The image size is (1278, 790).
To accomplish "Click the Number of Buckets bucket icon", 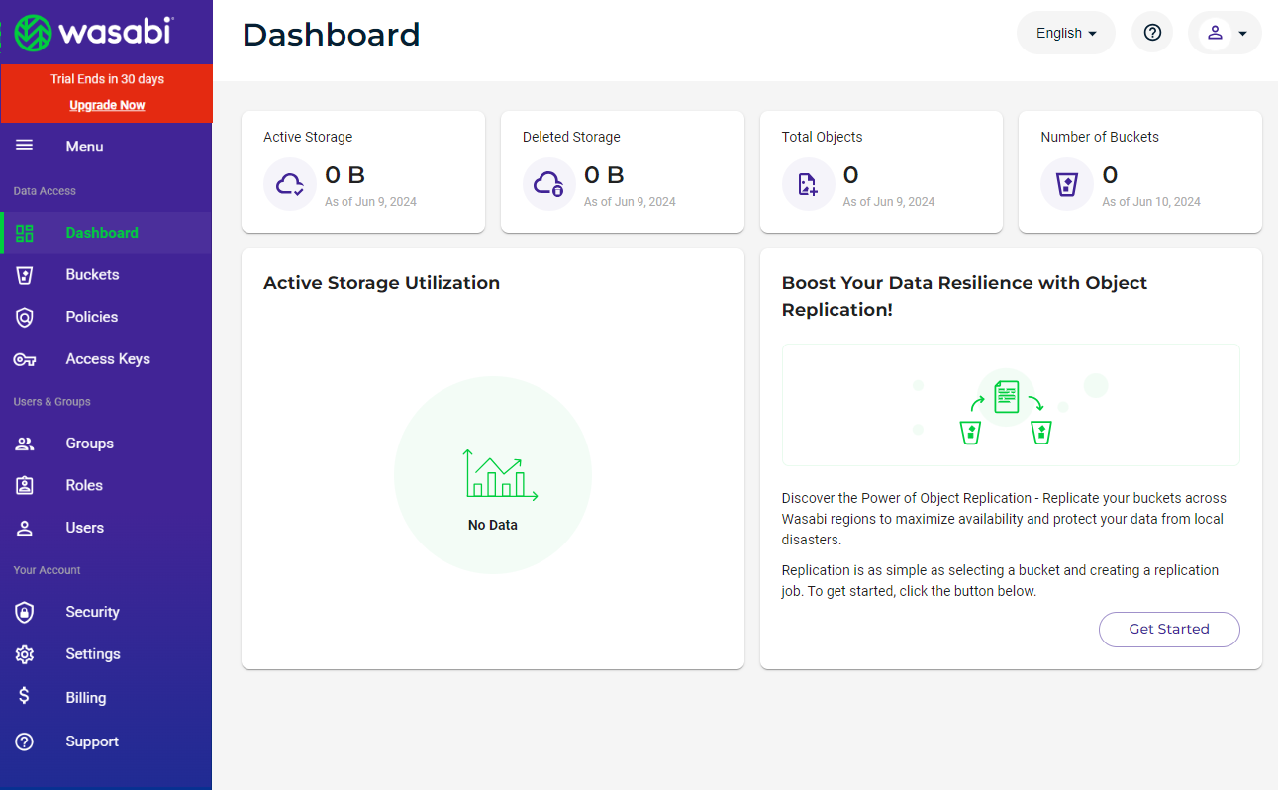I will click(1067, 184).
